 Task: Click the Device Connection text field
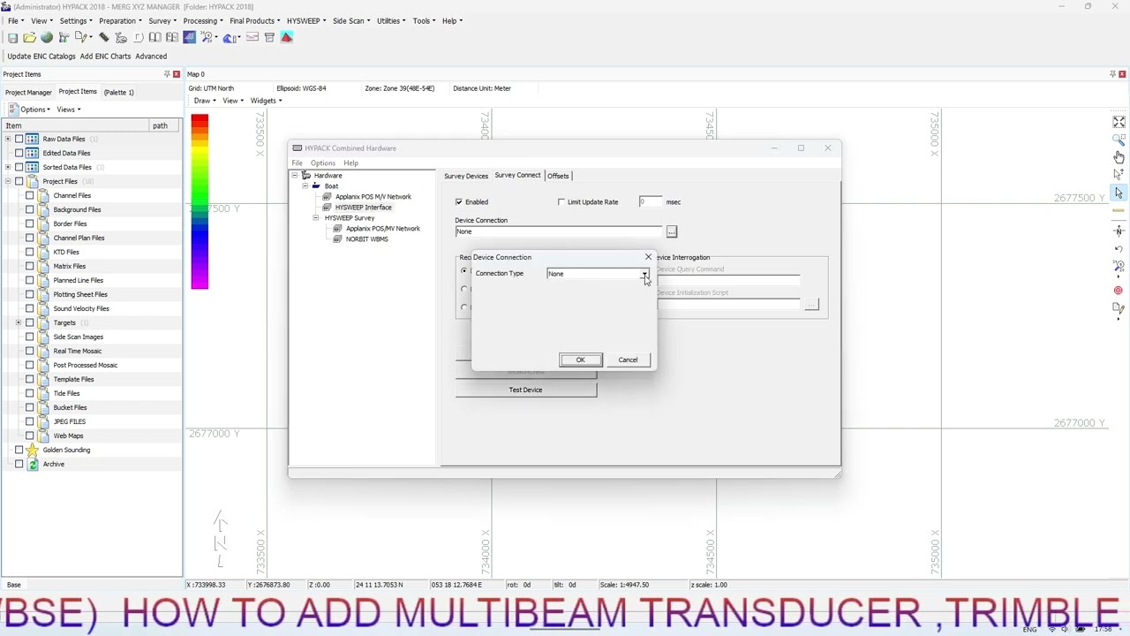[559, 231]
